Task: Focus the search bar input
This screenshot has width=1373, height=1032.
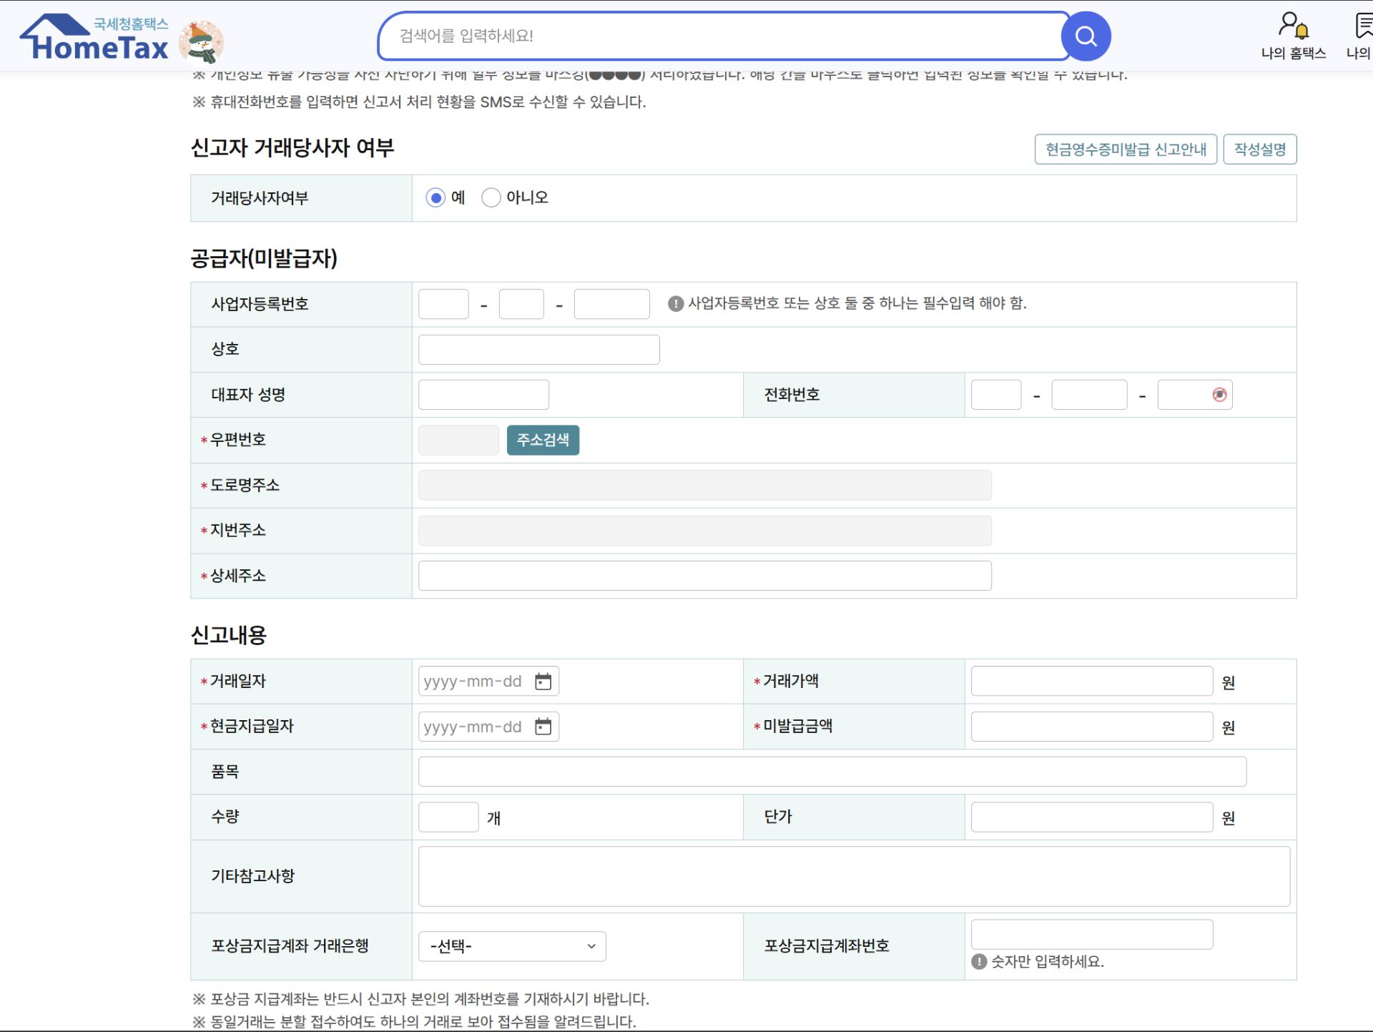Action: [x=722, y=36]
